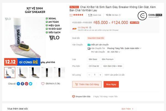Image resolution: width=166 pixels, height=111 pixels.
Task: Click the Coolmate logo
Action: (150, 16)
